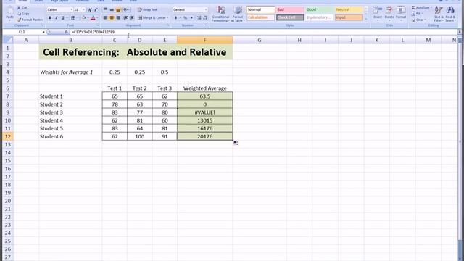Copy the selected cell
Image resolution: width=464 pixels, height=261 pixels.
23,14
